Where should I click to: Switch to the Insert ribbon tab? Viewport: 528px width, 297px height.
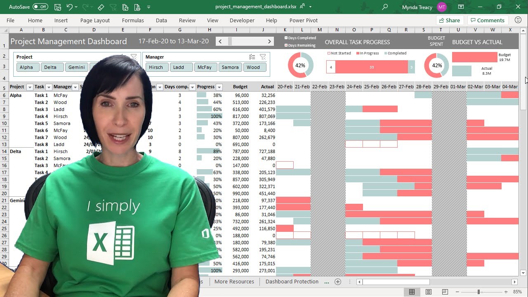[x=61, y=20]
